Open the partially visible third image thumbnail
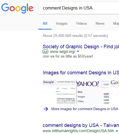The width and height of the screenshot is (119, 134). pyautogui.click(x=114, y=92)
